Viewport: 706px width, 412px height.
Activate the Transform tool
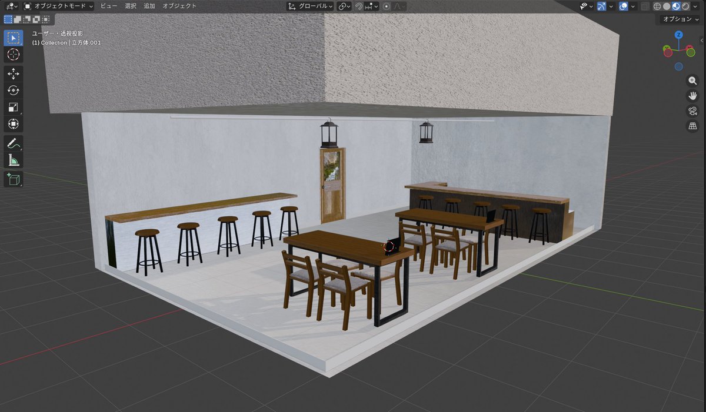[13, 124]
